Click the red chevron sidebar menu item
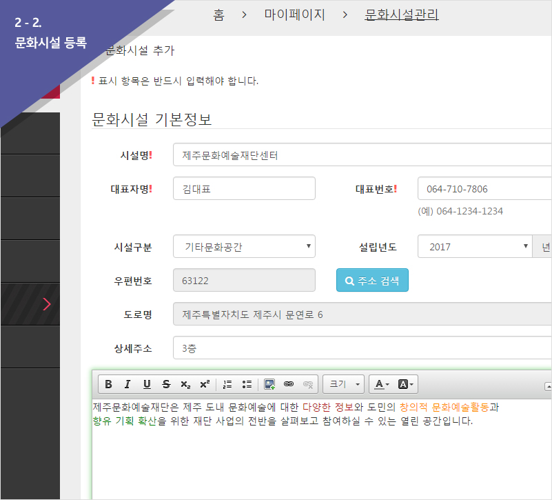The width and height of the screenshot is (552, 500). point(30,304)
